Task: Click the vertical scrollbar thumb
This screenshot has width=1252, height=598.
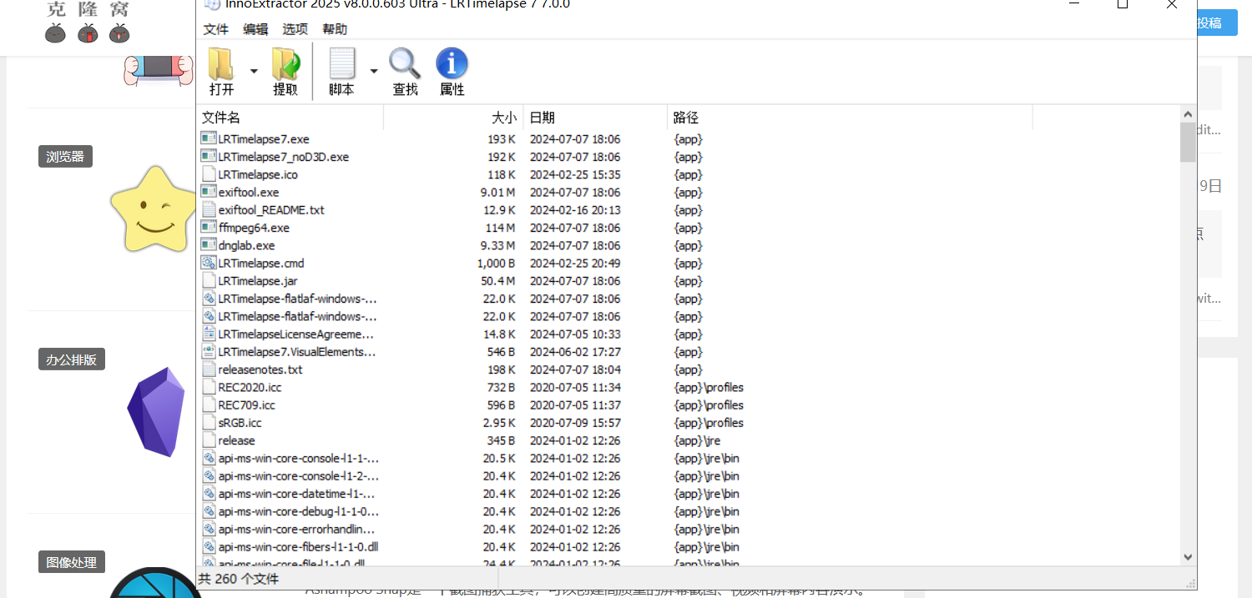Action: pyautogui.click(x=1188, y=142)
